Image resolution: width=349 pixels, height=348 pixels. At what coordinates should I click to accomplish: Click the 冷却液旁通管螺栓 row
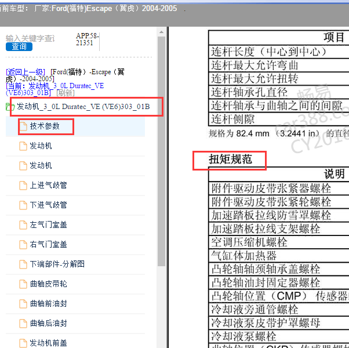[x=279, y=309]
